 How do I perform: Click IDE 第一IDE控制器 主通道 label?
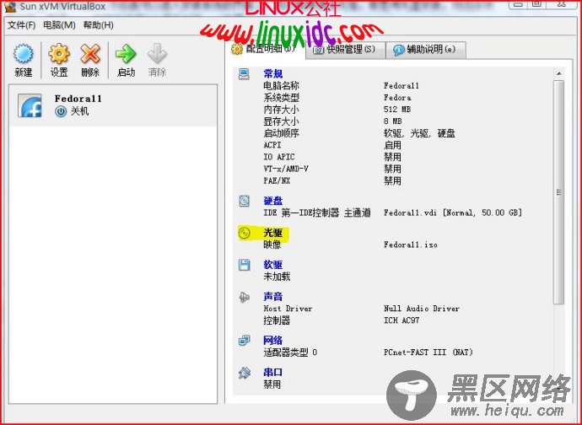pyautogui.click(x=317, y=213)
